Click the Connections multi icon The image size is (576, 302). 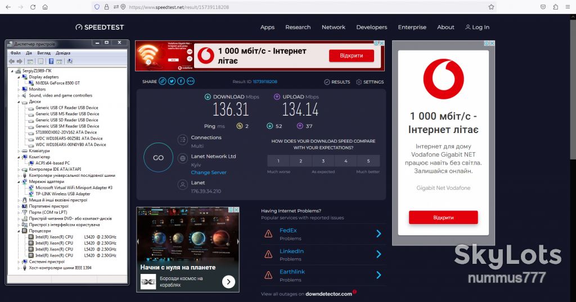pos(183,140)
